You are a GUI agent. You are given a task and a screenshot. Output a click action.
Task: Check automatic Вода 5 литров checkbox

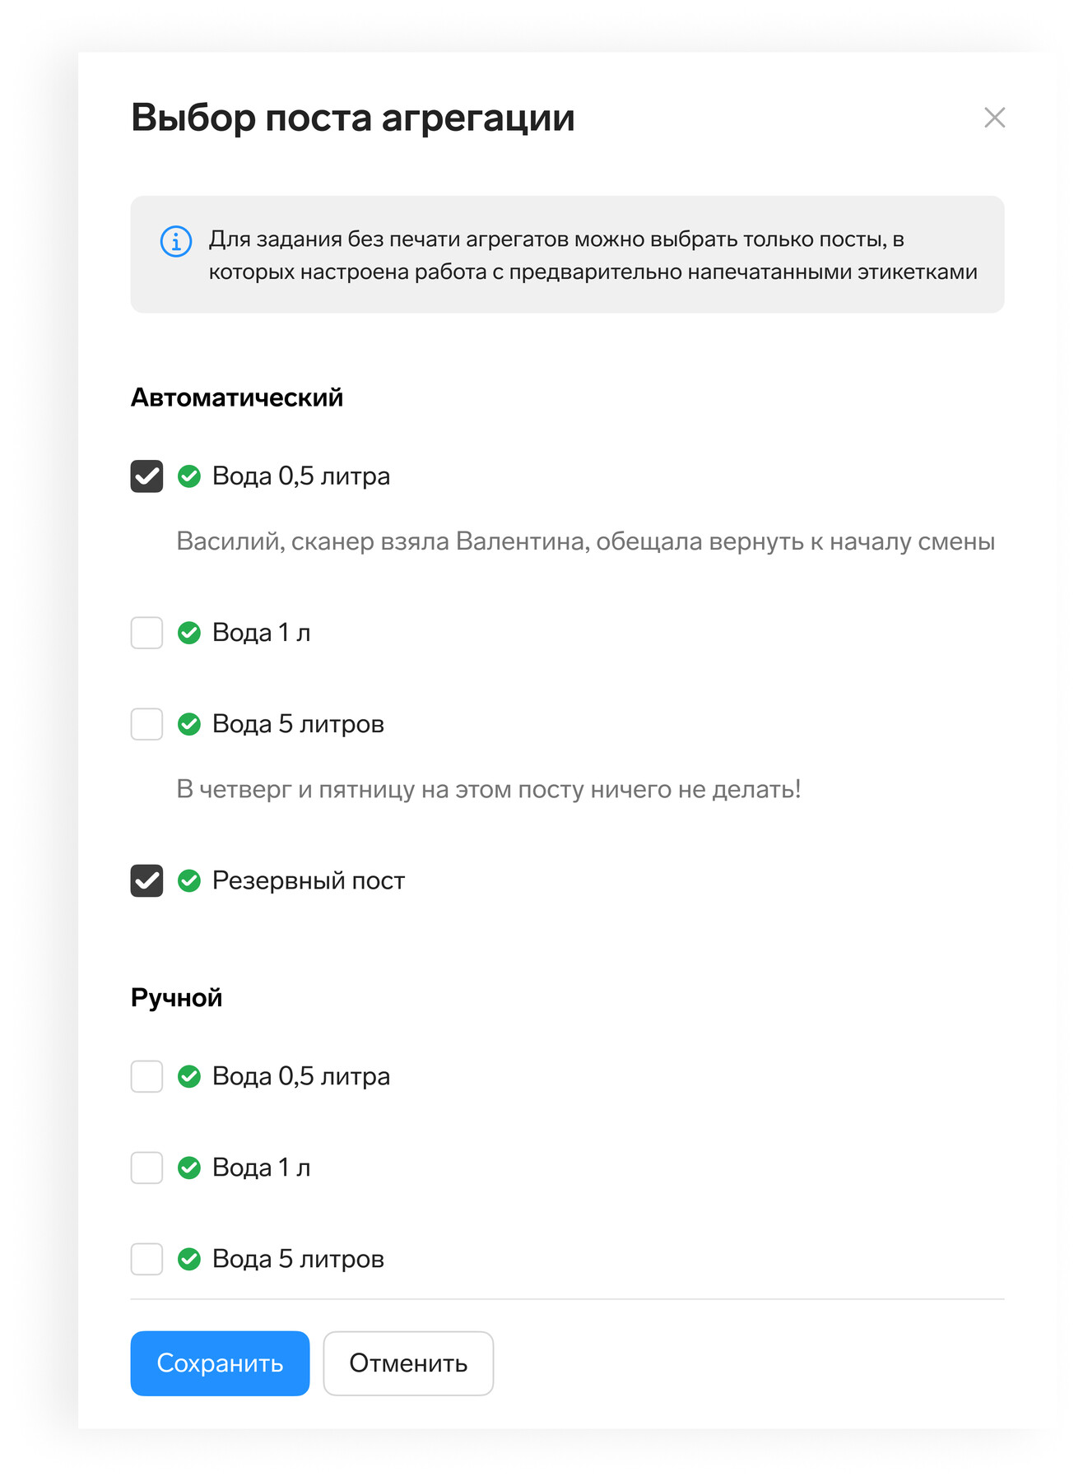(x=146, y=724)
